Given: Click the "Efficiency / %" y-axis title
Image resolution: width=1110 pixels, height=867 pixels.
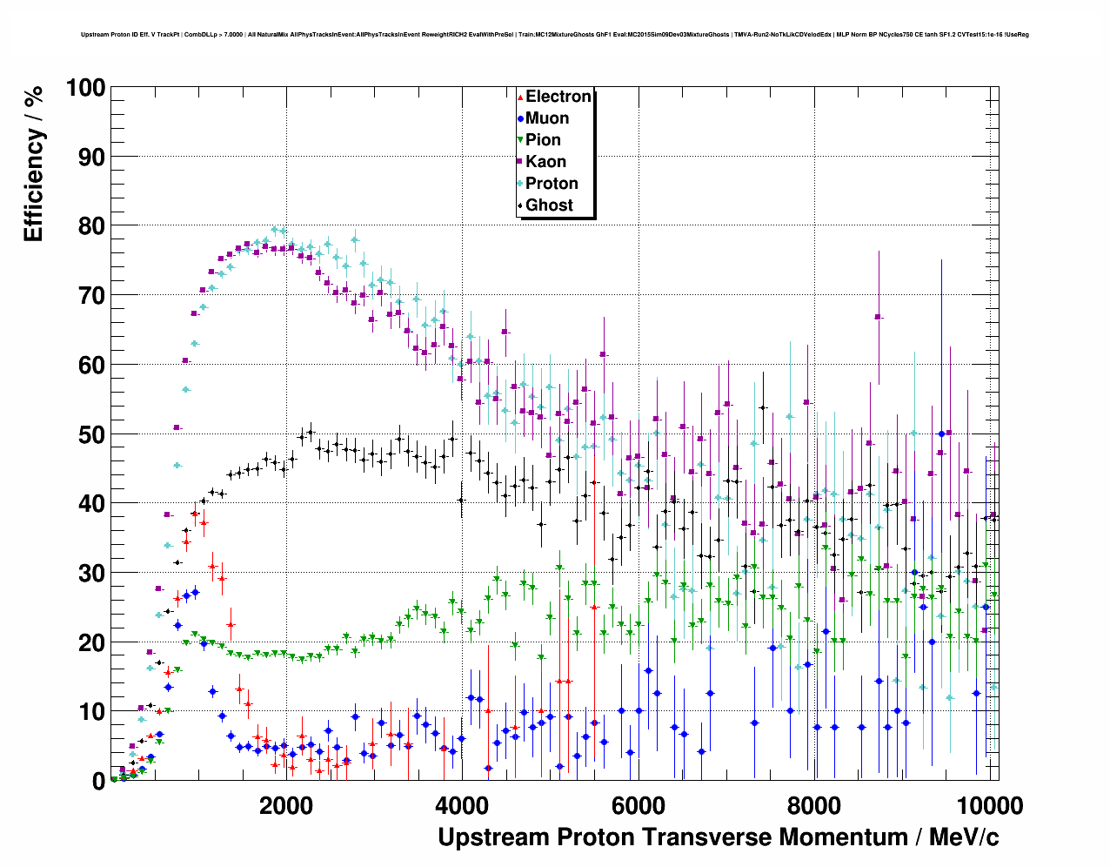Looking at the screenshot, I should [33, 165].
